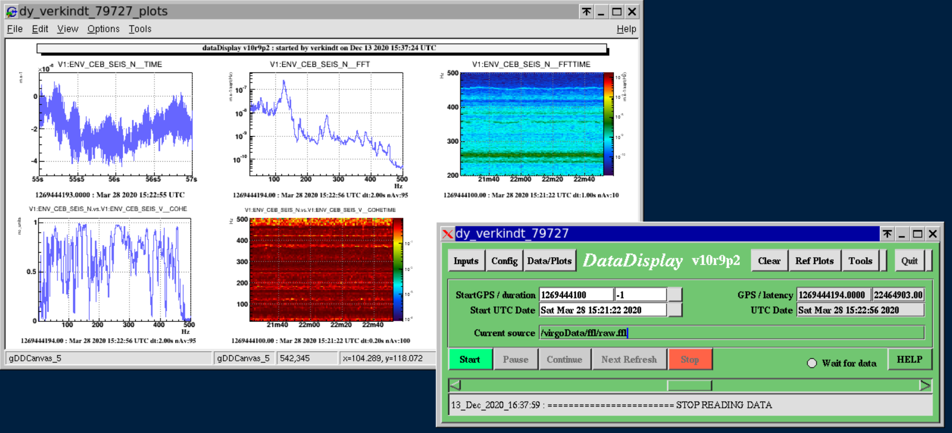
Task: Click the FFTTIME spectrogram color scale bar
Action: (609, 124)
